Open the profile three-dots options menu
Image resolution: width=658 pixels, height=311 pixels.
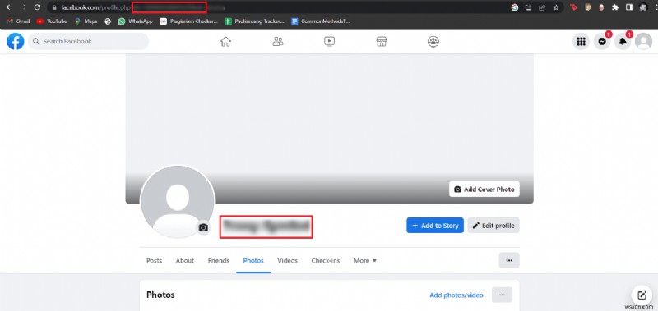[509, 260]
